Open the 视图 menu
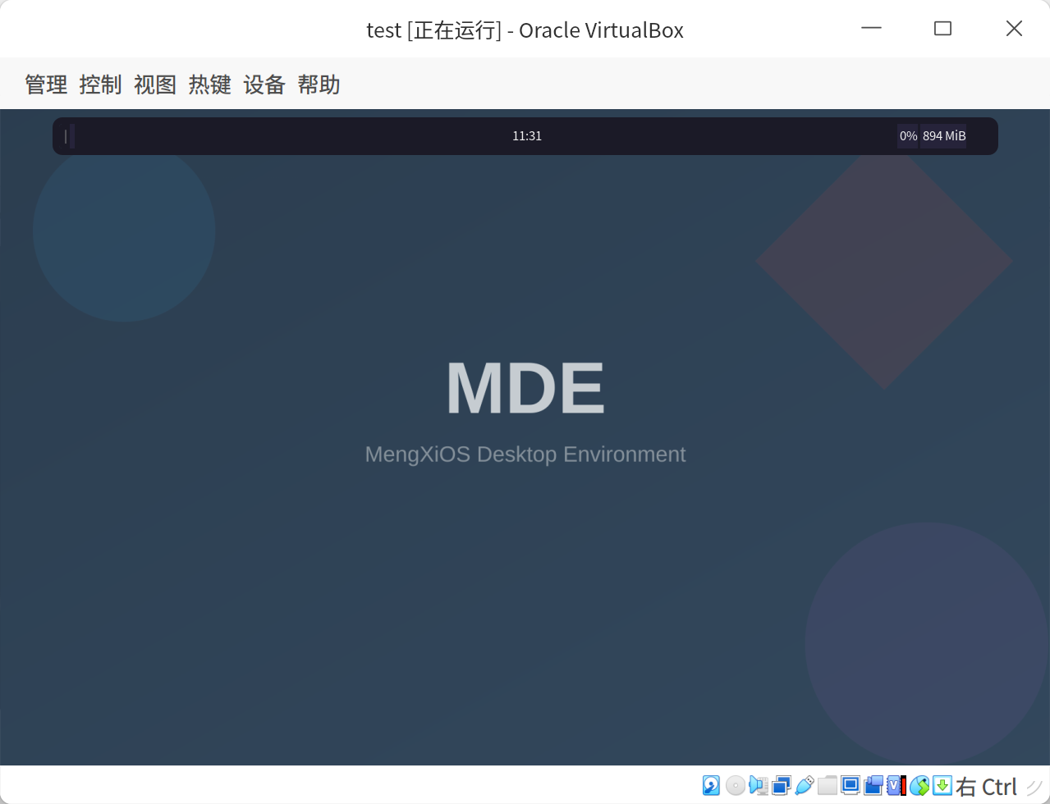This screenshot has width=1050, height=804. pos(155,85)
